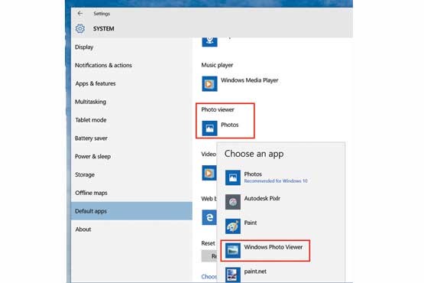
Task: Click the Video player app icon
Action: [x=209, y=173]
